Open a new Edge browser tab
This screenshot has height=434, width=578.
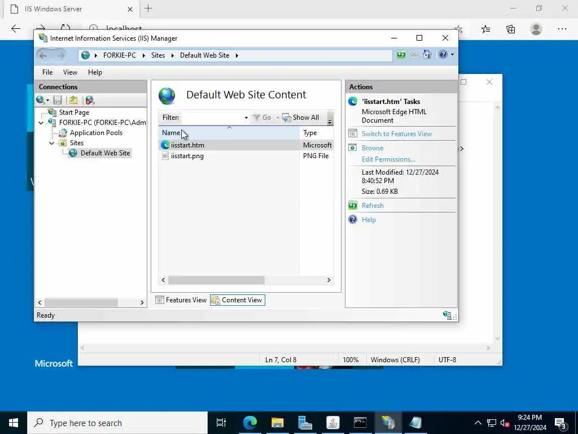[x=148, y=8]
